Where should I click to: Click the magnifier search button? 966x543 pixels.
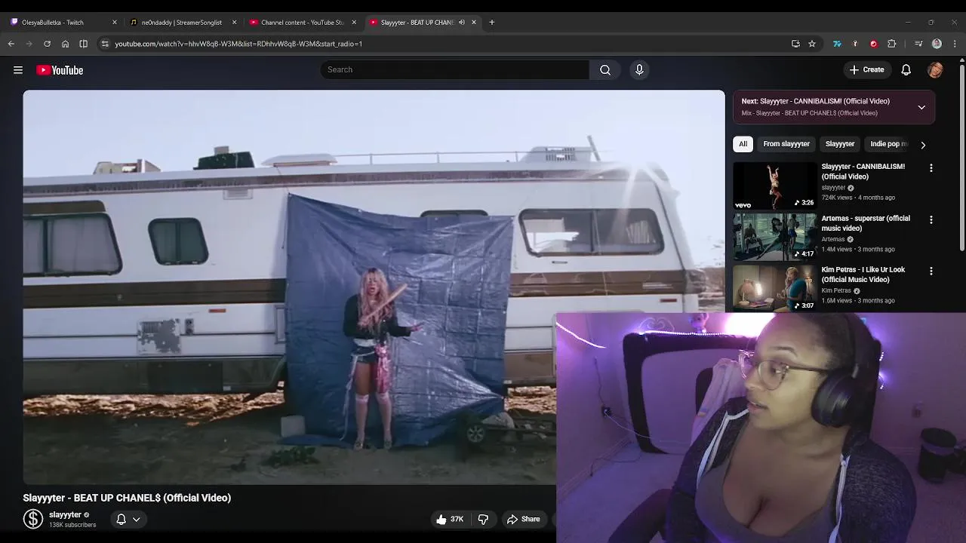605,69
